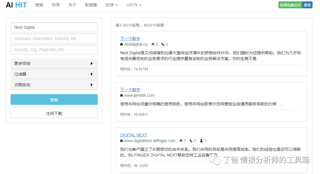The image size is (320, 174).
Task: Click the blue 搜索 search button
Action: tap(54, 99)
